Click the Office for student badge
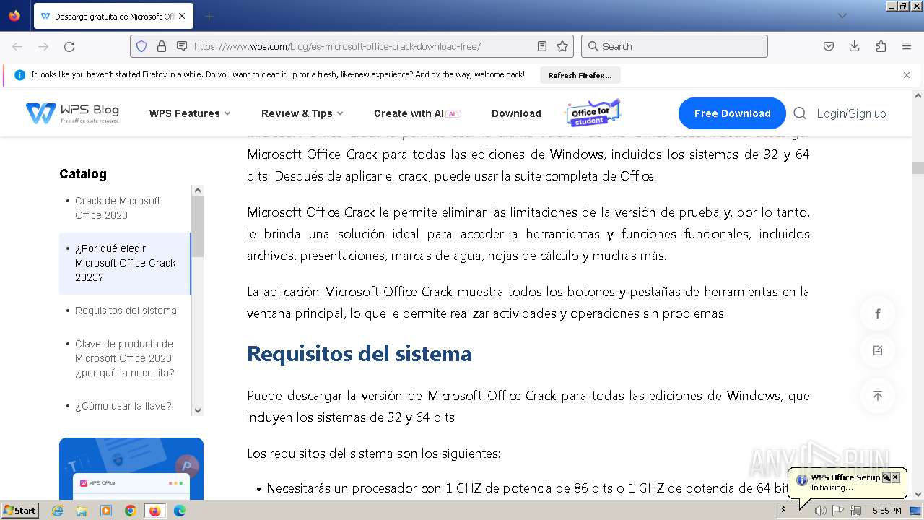The height and width of the screenshot is (520, 924). (x=592, y=113)
